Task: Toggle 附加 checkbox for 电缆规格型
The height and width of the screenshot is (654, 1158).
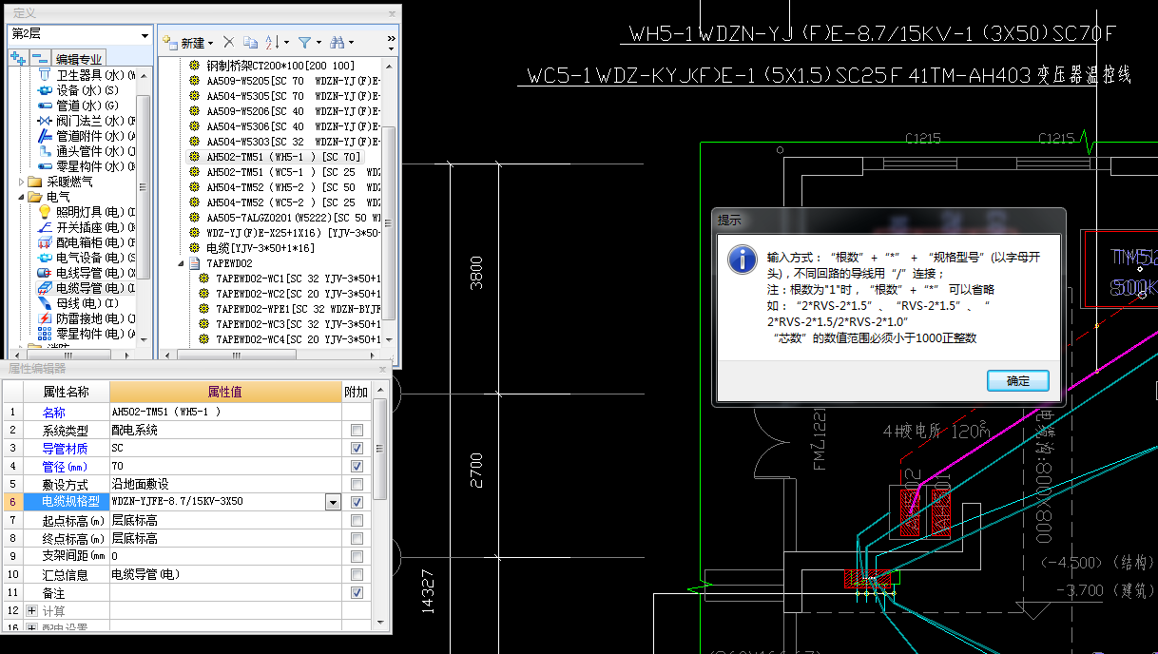Action: 357,503
